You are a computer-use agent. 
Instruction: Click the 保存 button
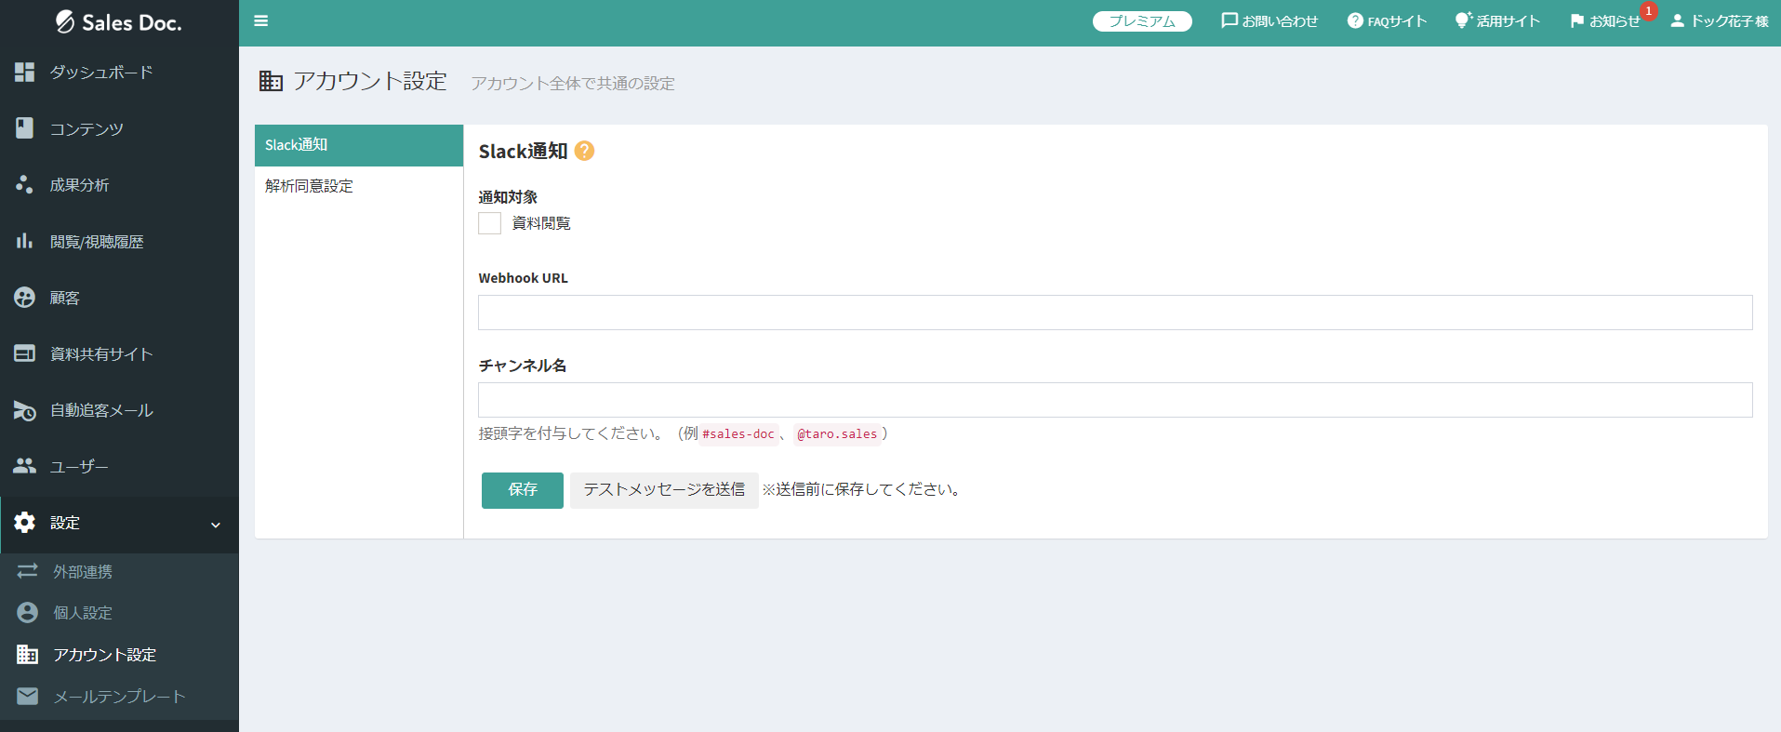click(x=522, y=490)
